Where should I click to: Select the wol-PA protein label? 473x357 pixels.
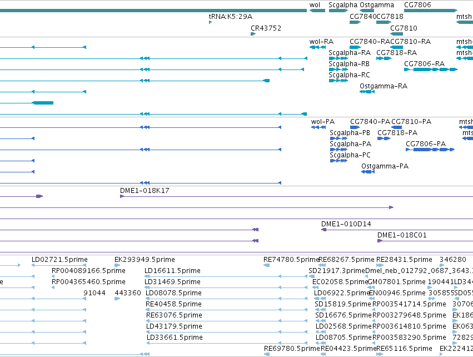tap(323, 122)
